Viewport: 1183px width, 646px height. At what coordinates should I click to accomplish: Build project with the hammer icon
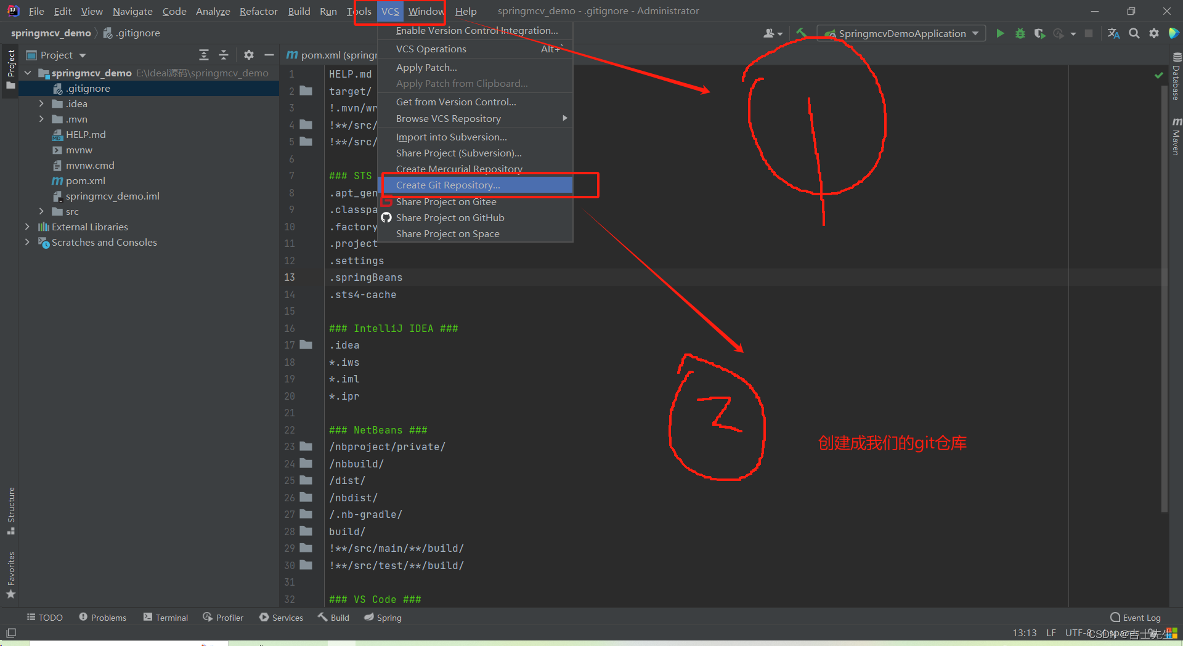click(802, 33)
